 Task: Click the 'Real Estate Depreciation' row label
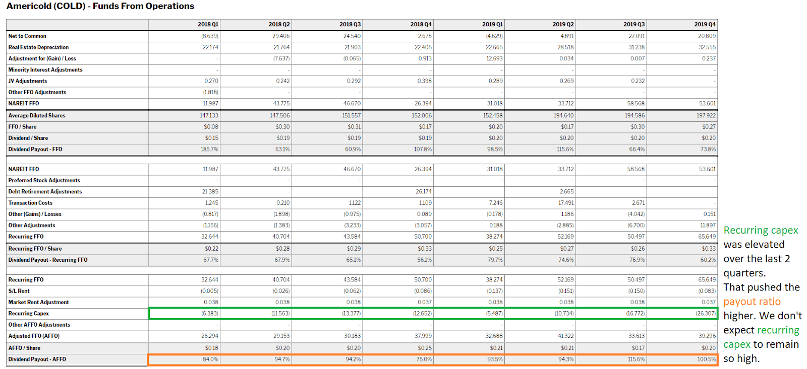click(38, 47)
